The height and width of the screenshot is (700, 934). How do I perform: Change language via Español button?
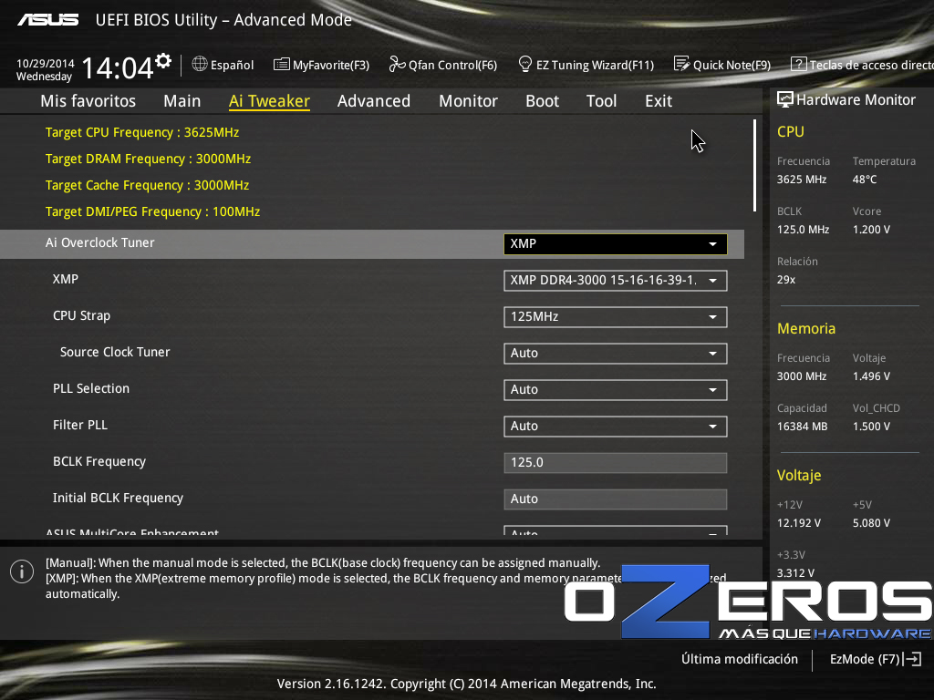[223, 65]
